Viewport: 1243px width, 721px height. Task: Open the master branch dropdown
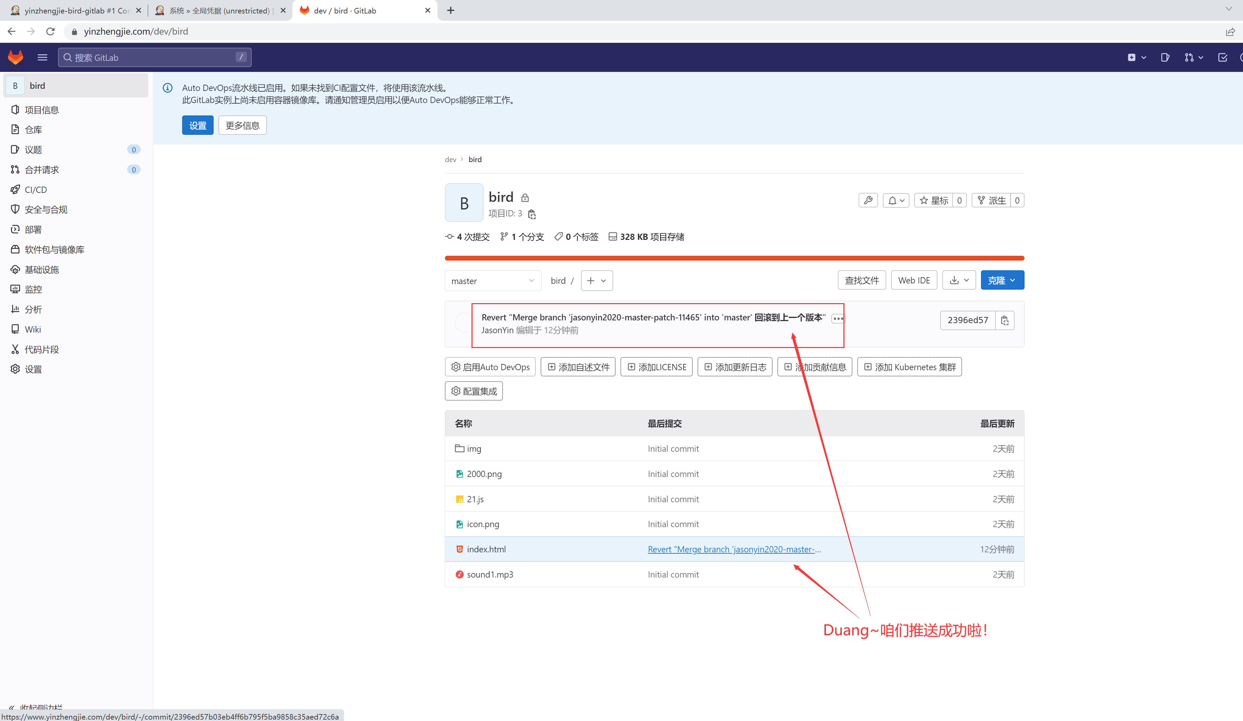[x=492, y=281]
